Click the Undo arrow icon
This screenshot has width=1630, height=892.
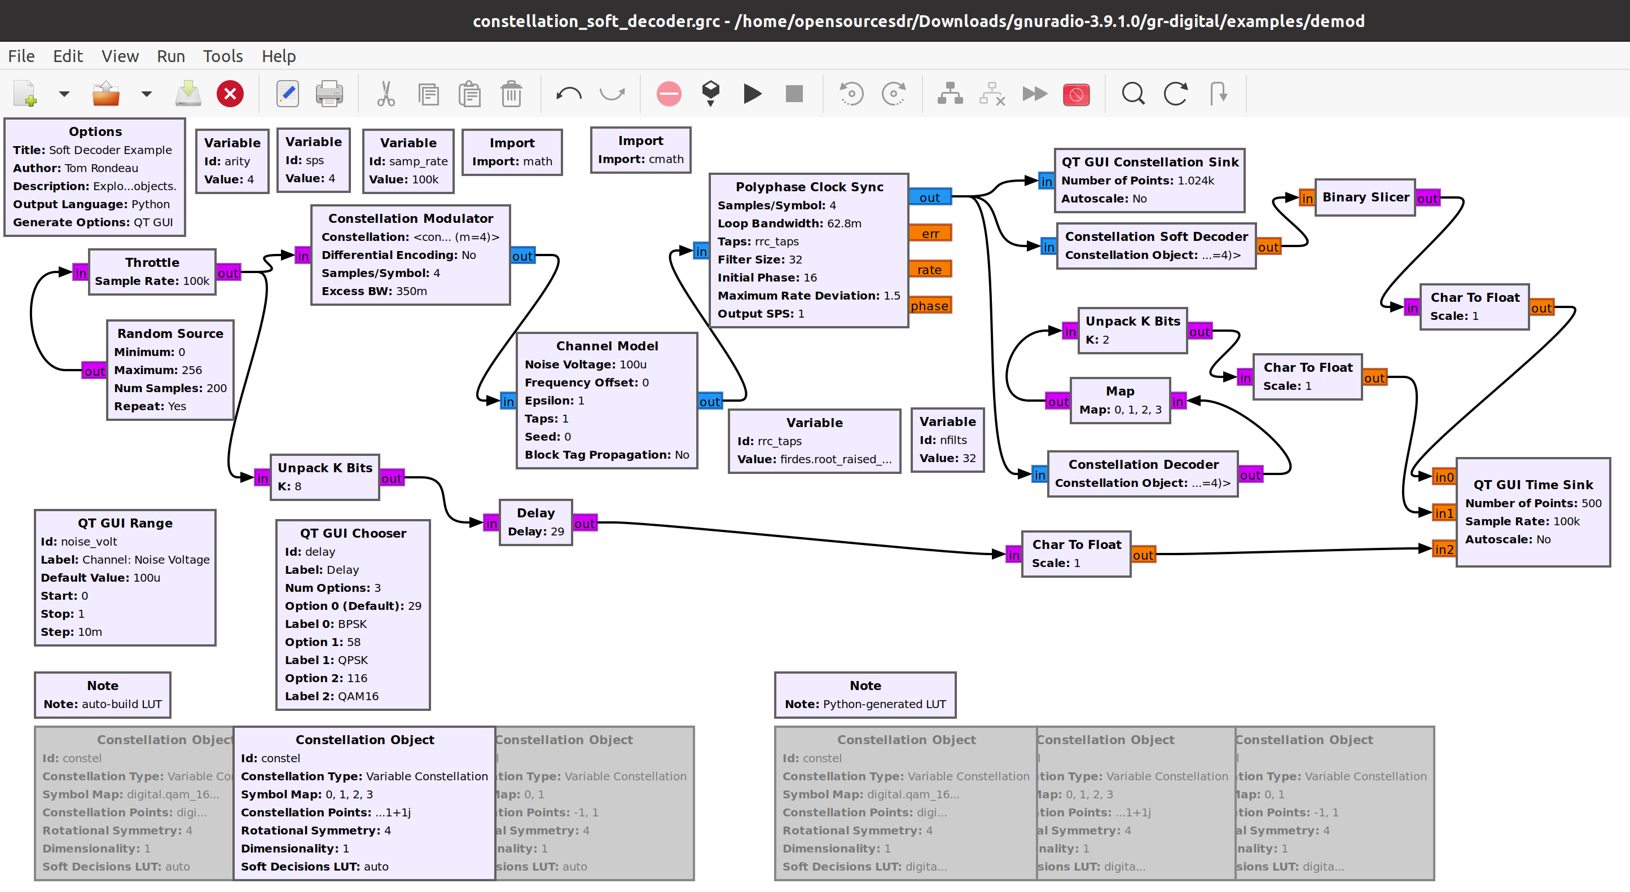coord(568,94)
